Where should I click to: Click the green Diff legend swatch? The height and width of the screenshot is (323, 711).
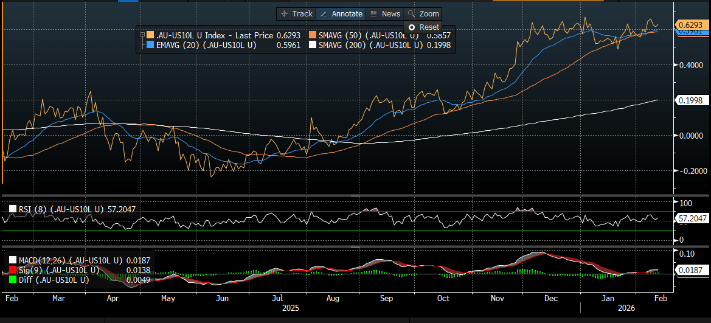pos(13,279)
